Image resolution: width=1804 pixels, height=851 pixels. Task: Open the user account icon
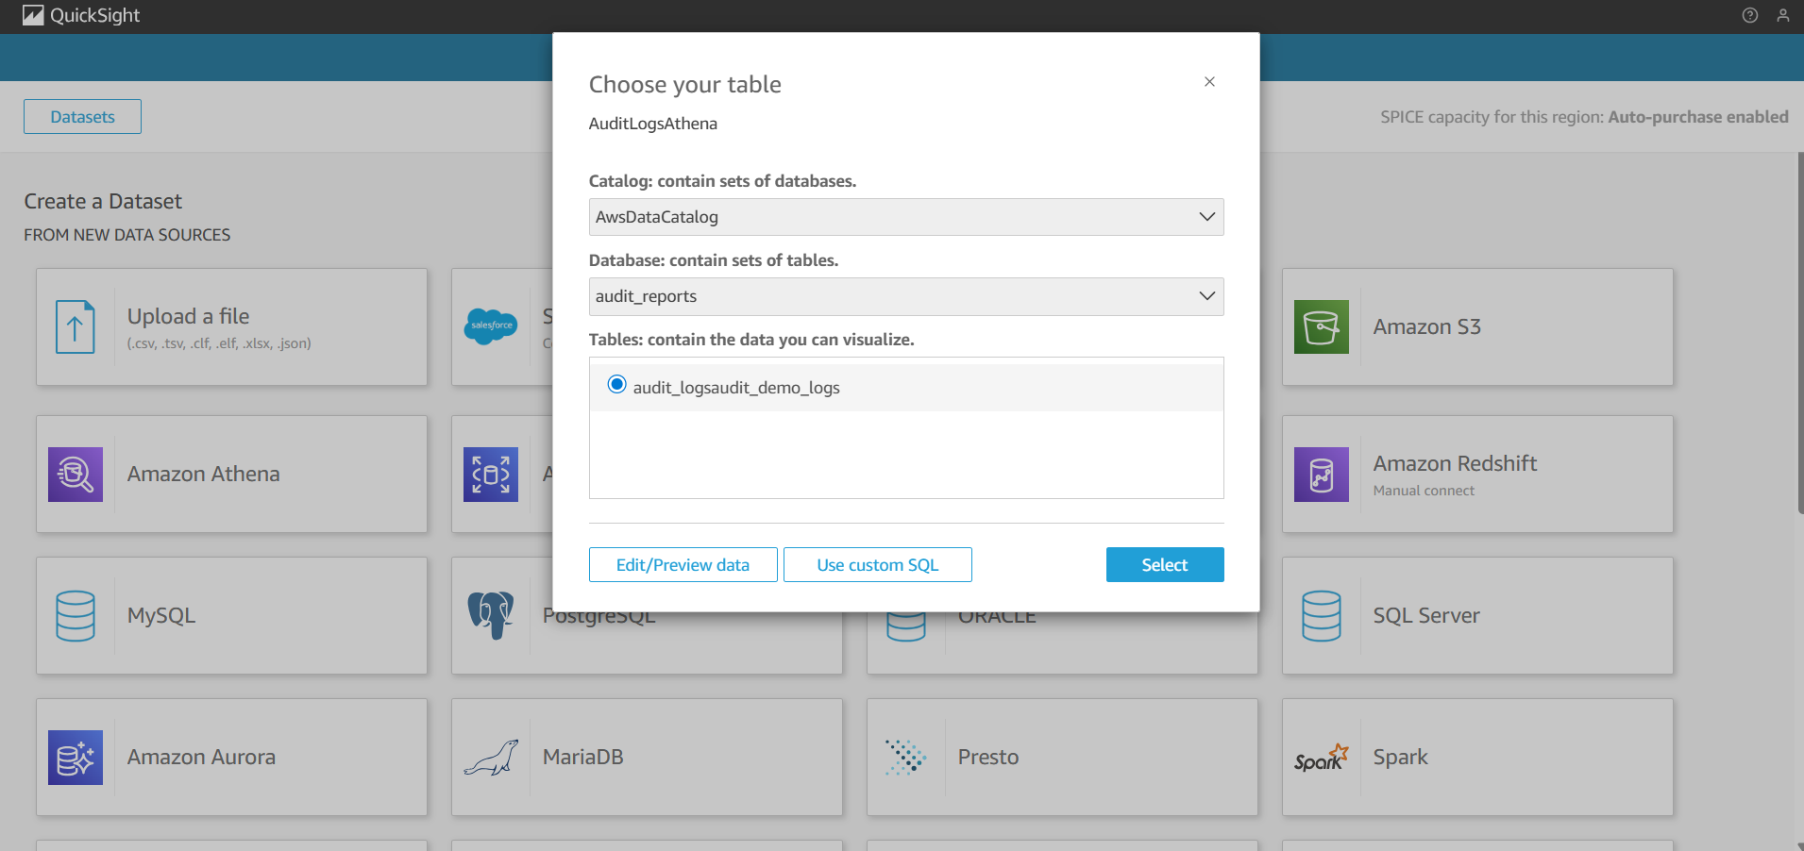[x=1783, y=15]
